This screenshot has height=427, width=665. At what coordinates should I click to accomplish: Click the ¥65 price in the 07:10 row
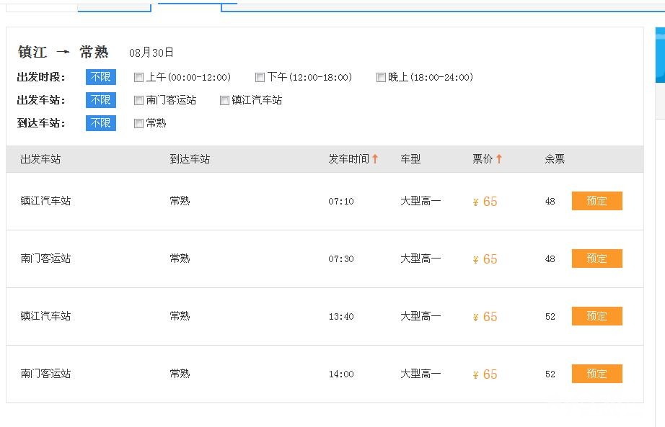[x=485, y=202]
